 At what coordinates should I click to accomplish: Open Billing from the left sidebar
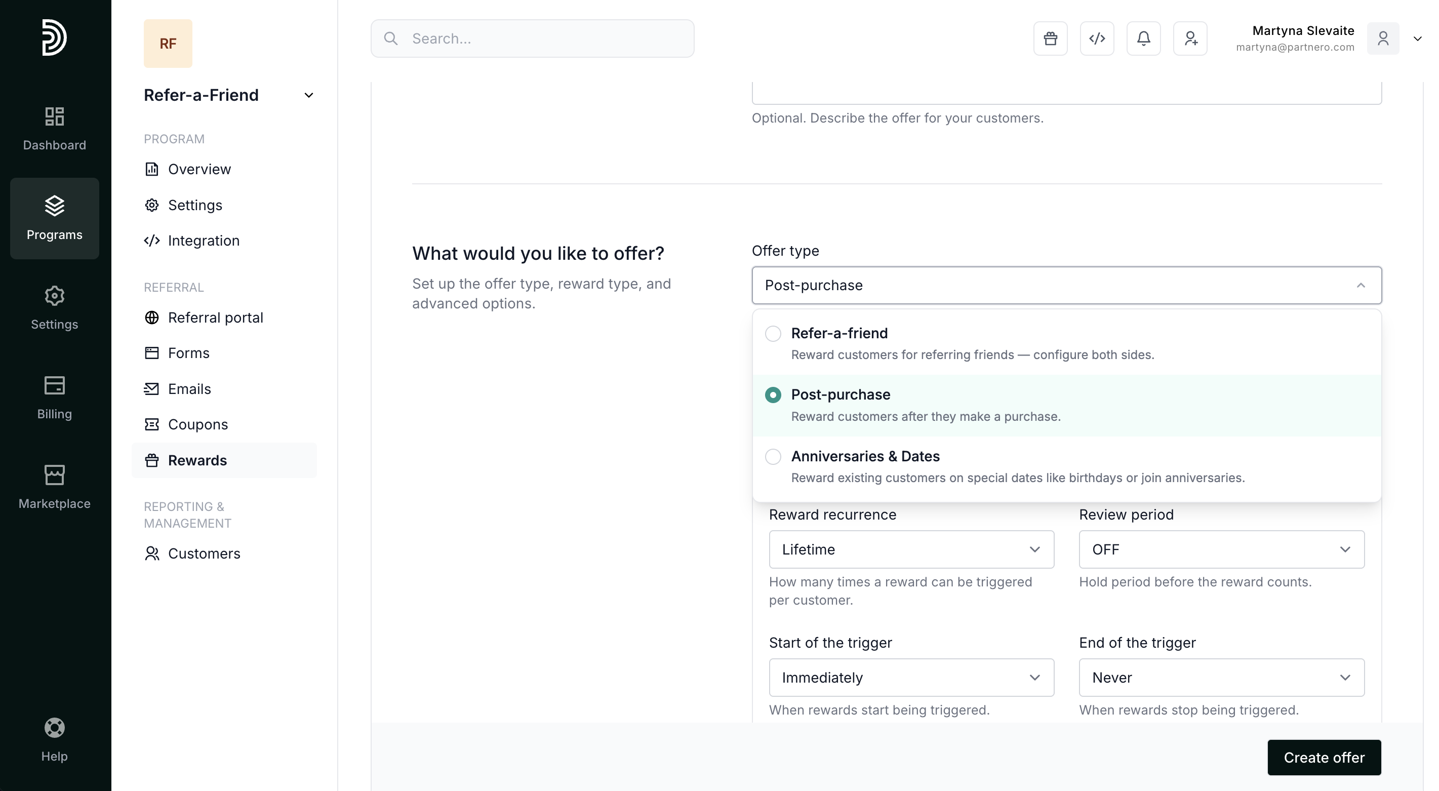tap(54, 397)
